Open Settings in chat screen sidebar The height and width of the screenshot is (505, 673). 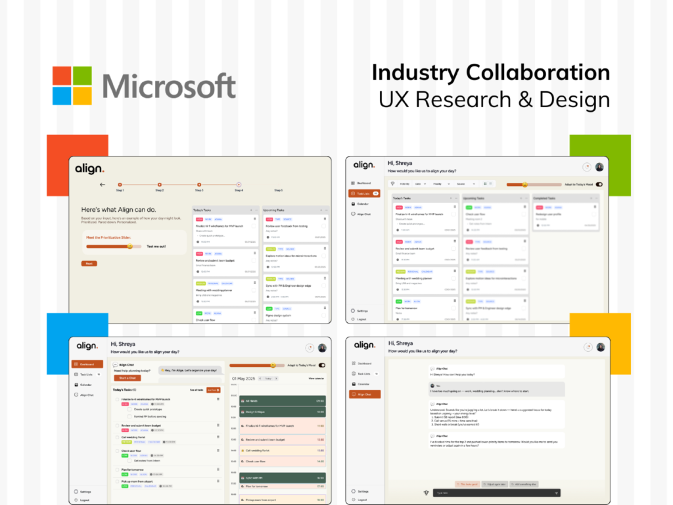[x=360, y=491]
